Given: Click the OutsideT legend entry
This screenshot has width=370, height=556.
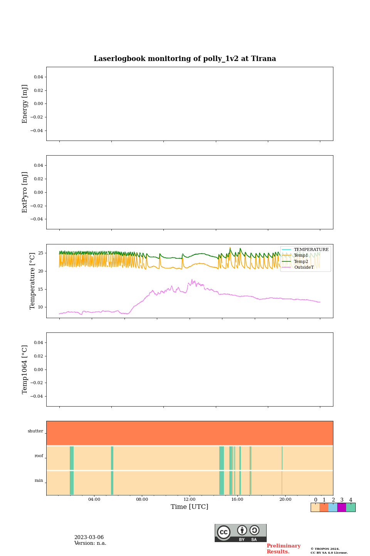Looking at the screenshot, I should (x=298, y=267).
